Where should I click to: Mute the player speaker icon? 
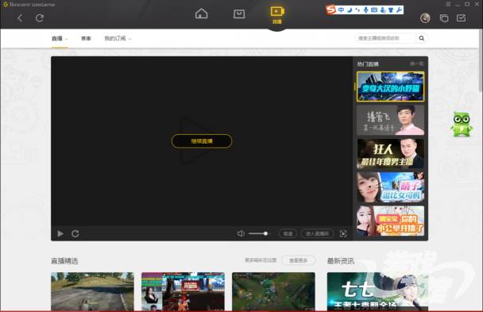(x=241, y=234)
